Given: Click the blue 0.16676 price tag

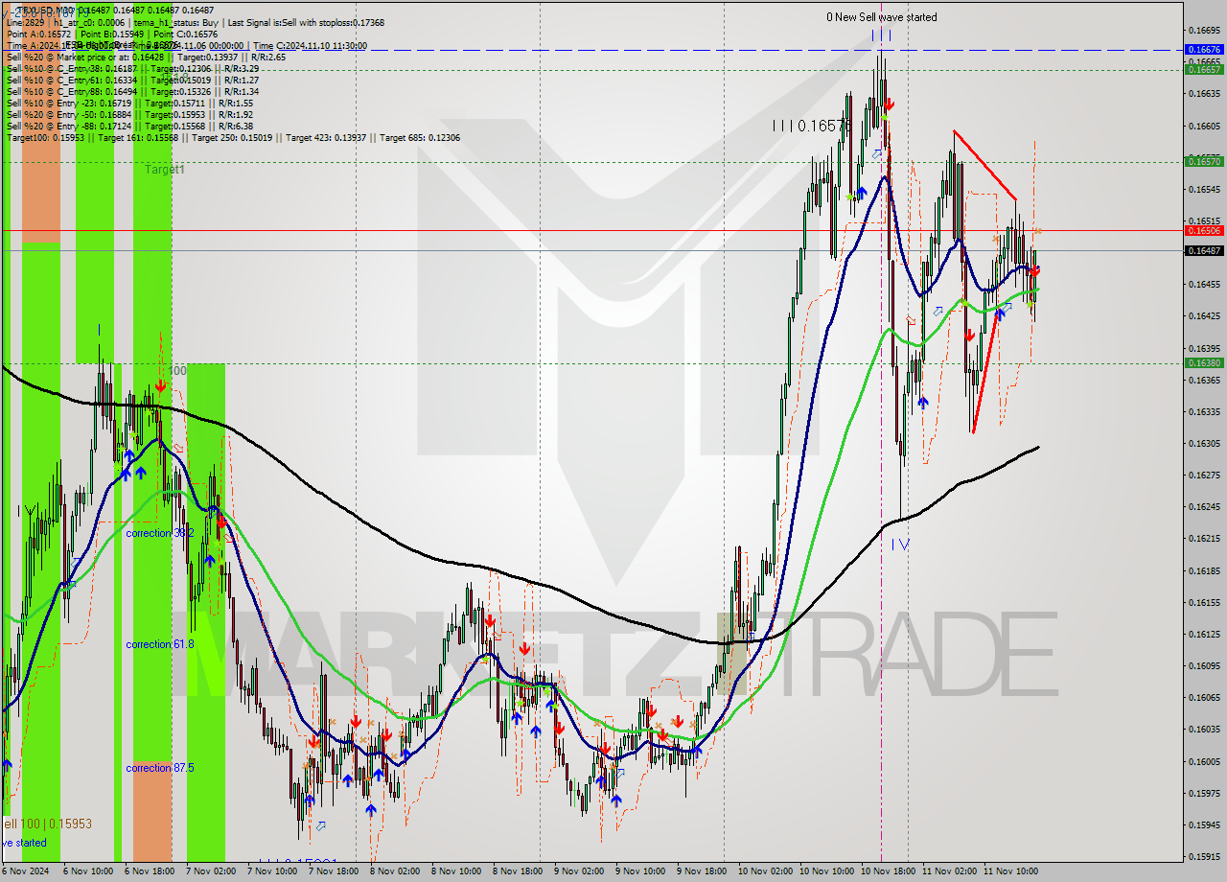Looking at the screenshot, I should (x=1204, y=49).
